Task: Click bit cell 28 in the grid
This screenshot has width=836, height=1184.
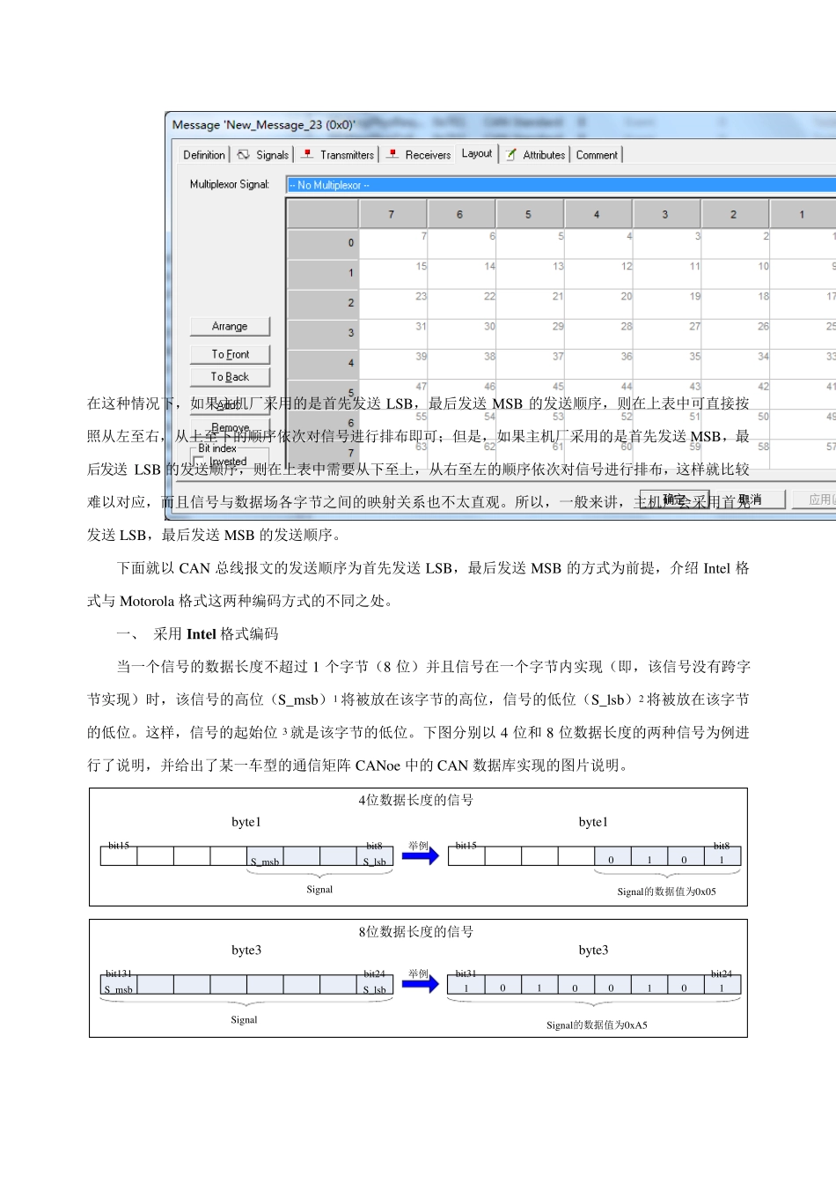Action: (x=599, y=334)
